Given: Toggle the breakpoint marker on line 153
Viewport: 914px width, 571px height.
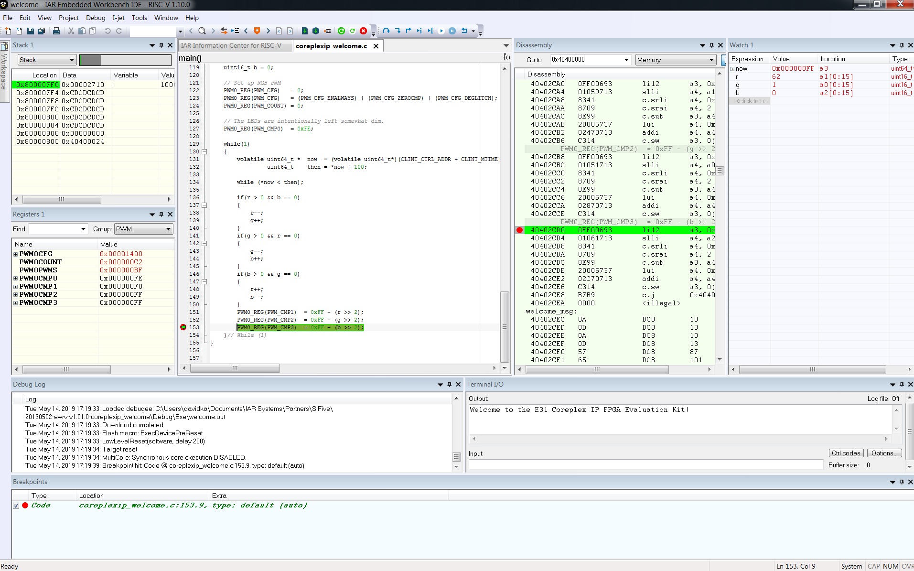Looking at the screenshot, I should (x=183, y=327).
